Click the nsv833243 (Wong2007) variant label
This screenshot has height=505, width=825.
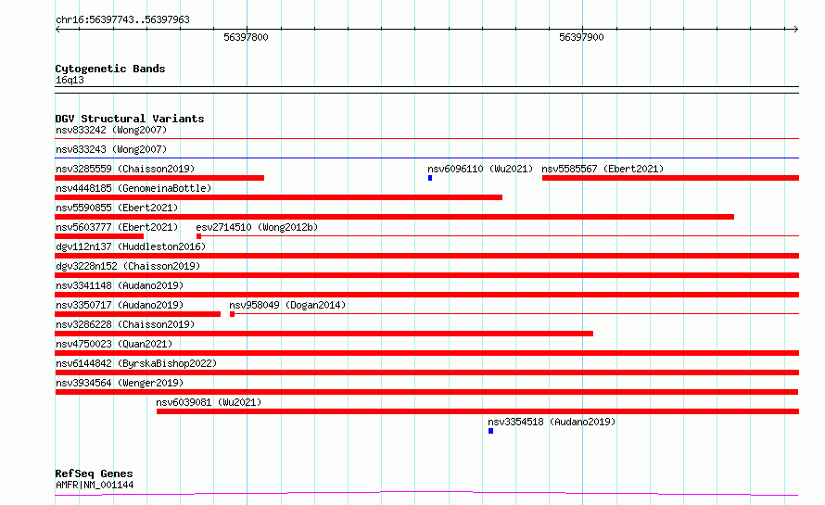tap(111, 149)
